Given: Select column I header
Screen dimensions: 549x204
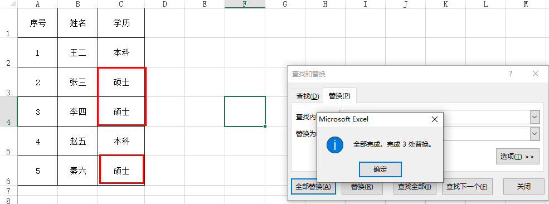Looking at the screenshot, I should click(365, 4).
